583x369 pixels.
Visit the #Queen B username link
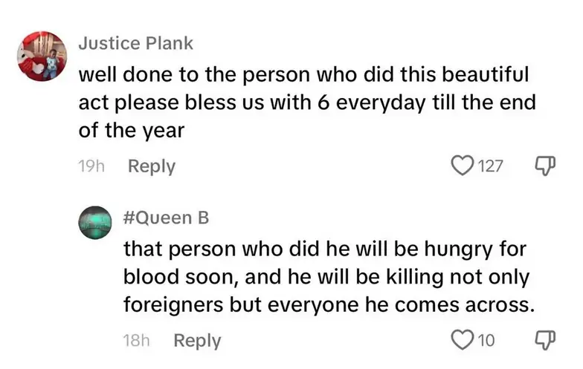(166, 218)
